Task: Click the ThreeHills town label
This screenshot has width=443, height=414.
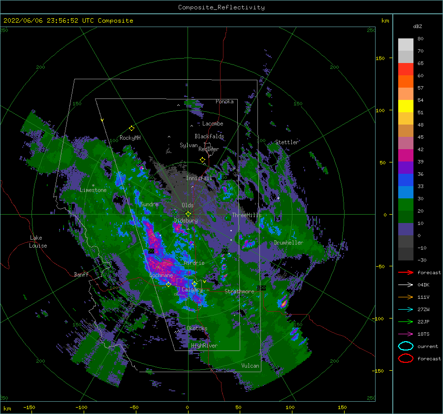Action: point(247,215)
